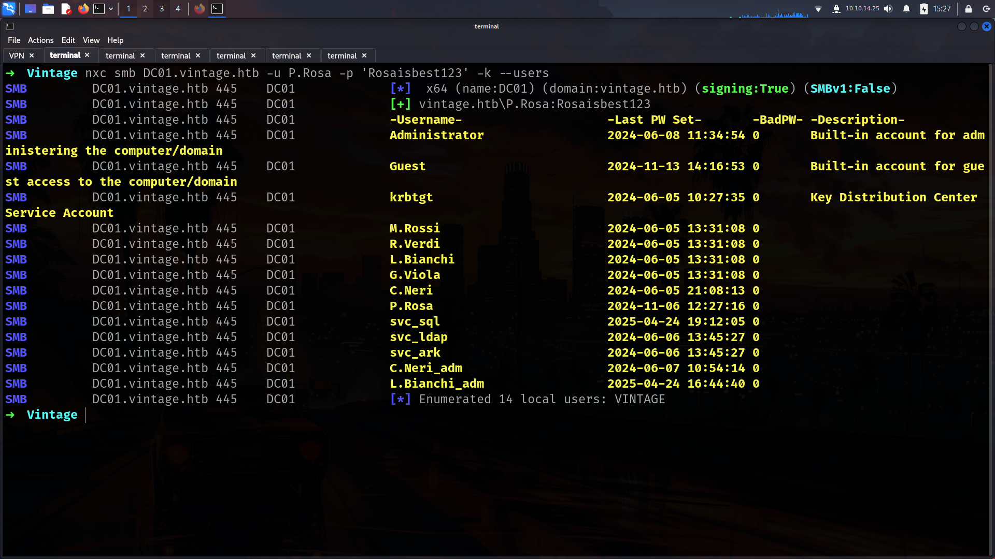Click the log out icon
The width and height of the screenshot is (995, 559).
pyautogui.click(x=986, y=9)
